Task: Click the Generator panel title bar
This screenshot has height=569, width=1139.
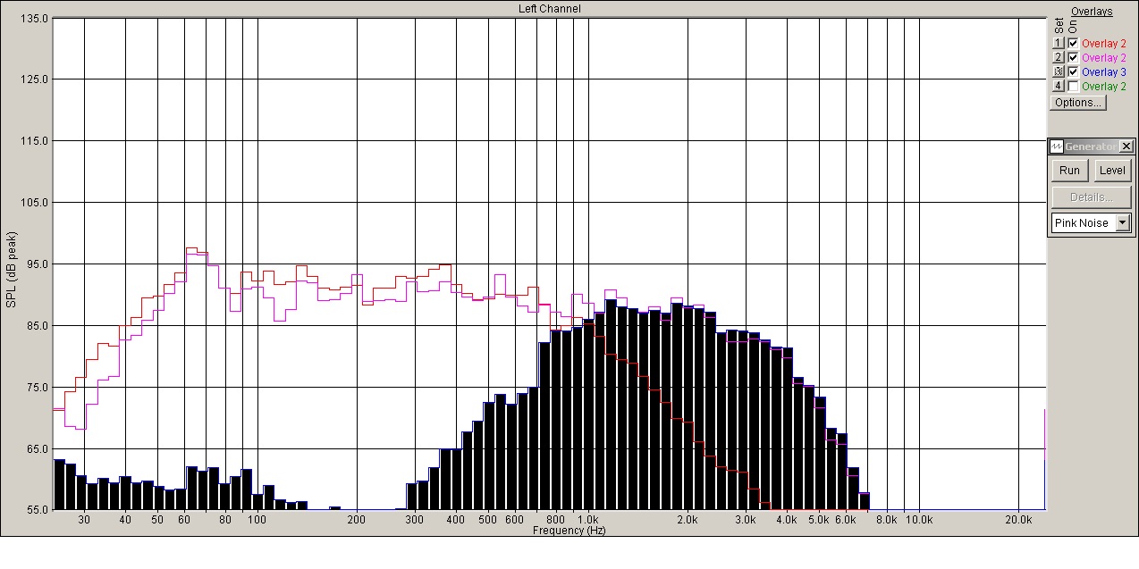Action: click(1092, 146)
